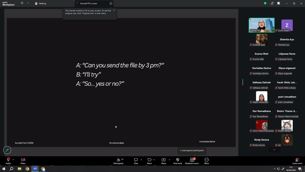Viewport: 305px width, 172px height.
Task: Switch to the Meeting tab
Action: point(41,3)
